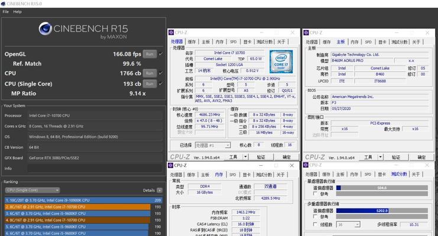Click the Gigabyte Technology Co. Ltd. field

tap(379, 55)
